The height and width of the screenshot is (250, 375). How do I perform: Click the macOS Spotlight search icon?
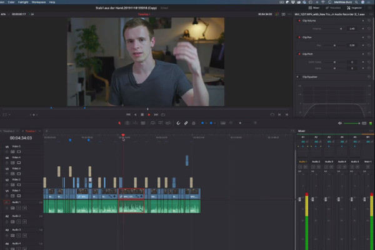pos(356,2)
